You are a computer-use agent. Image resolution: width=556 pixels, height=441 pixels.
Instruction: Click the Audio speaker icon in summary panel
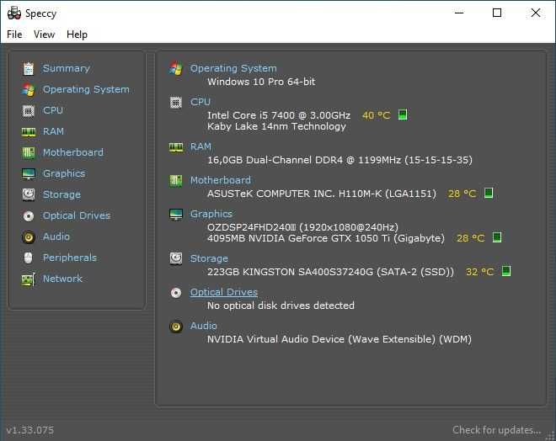pos(176,327)
